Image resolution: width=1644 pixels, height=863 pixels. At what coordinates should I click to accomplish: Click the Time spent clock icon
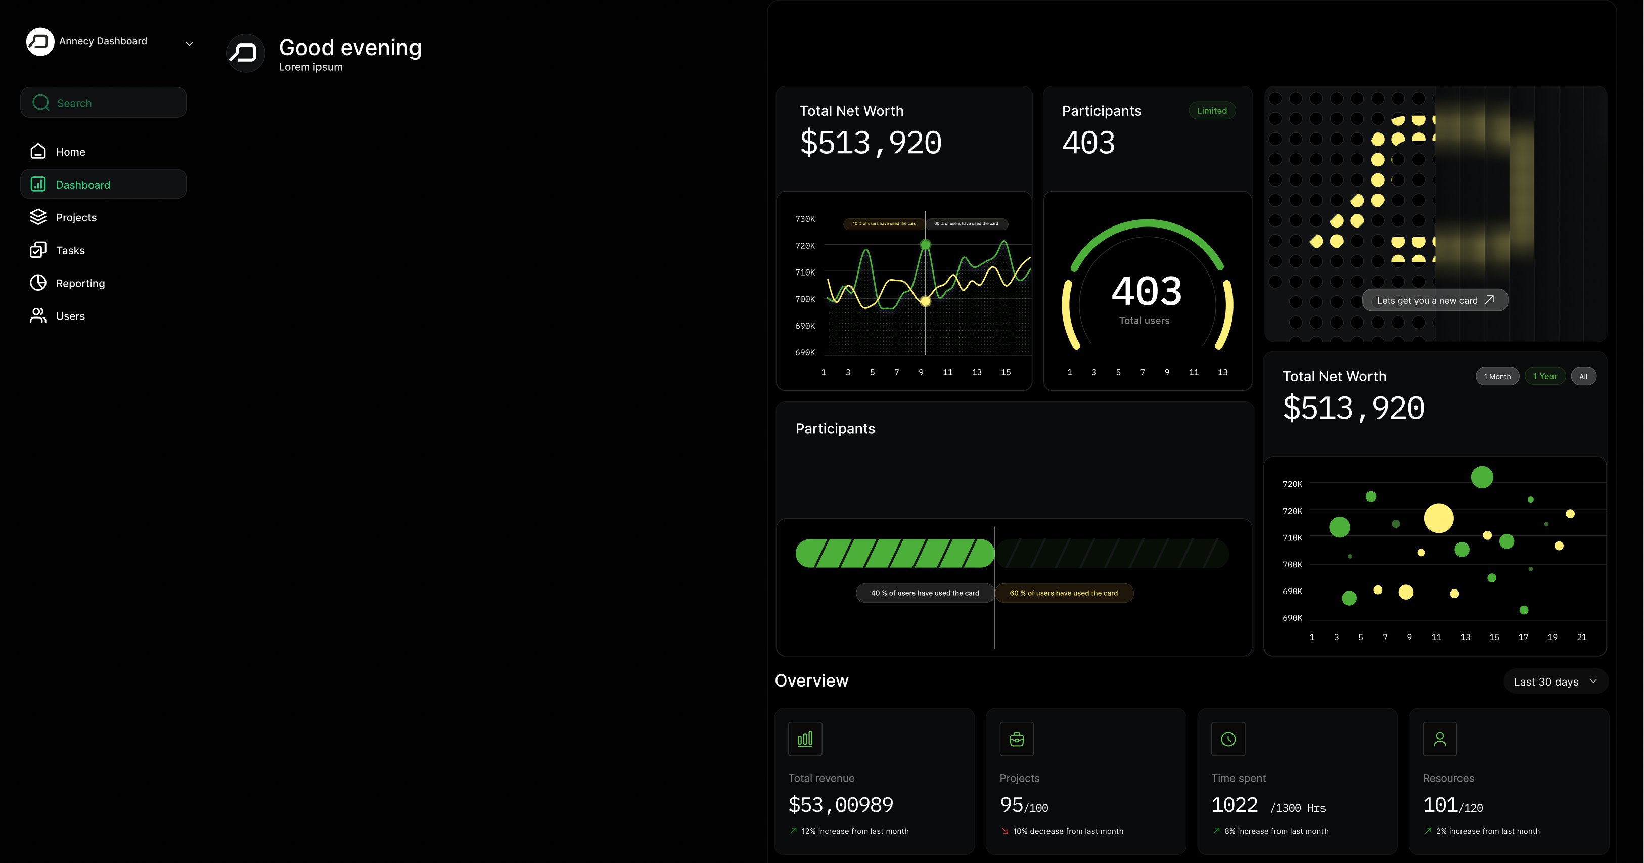(x=1228, y=739)
